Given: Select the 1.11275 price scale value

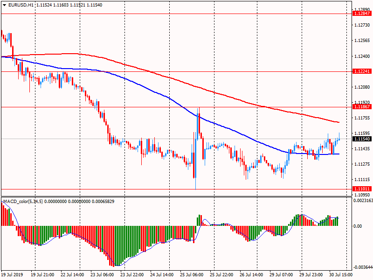Looking at the screenshot, I should [362, 164].
